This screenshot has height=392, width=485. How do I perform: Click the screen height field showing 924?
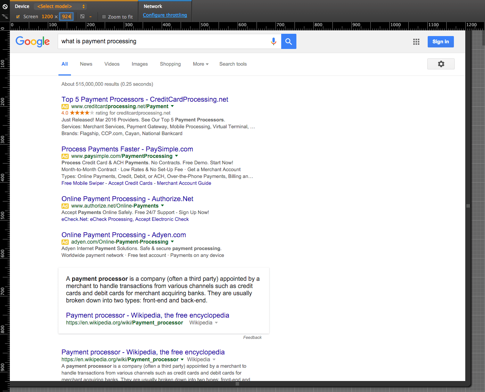click(x=66, y=17)
